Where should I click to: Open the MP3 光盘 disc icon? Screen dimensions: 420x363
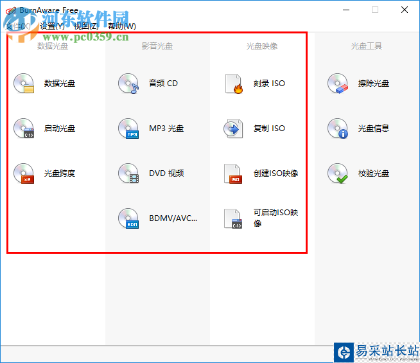point(128,128)
